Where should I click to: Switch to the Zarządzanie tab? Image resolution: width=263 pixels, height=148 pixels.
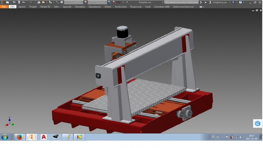[x=95, y=7]
